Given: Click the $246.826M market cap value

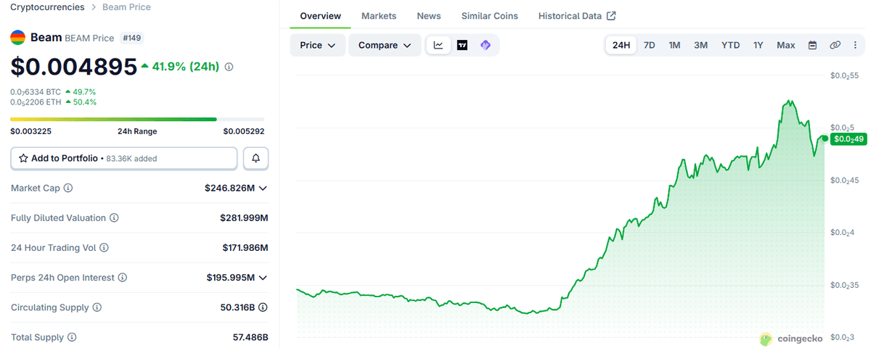Looking at the screenshot, I should point(229,188).
